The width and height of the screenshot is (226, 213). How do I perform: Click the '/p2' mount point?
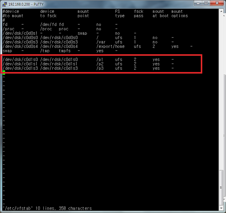point(100,64)
